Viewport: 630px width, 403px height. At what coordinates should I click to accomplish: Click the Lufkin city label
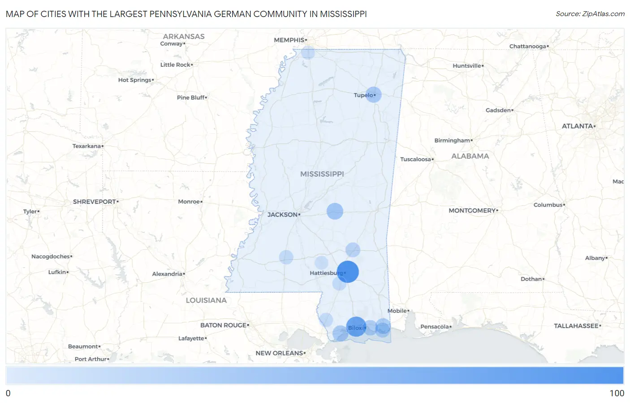(x=57, y=272)
